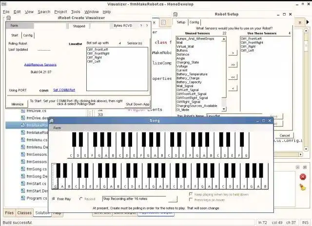
Task: Open the Search menu
Action: coord(44,12)
